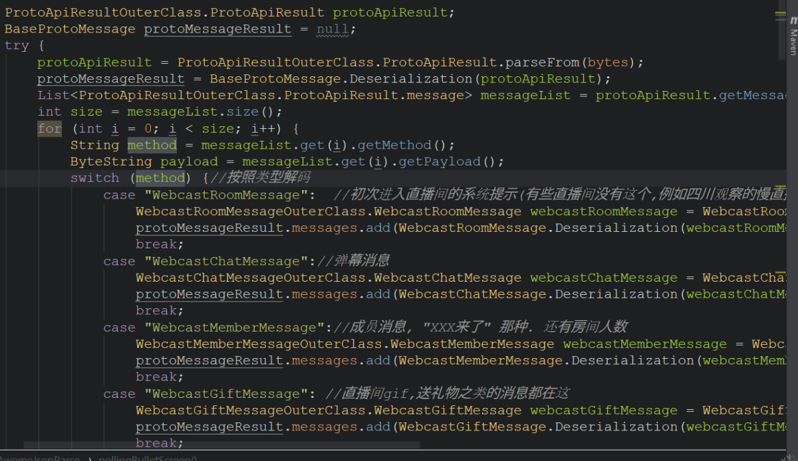Click the highlighted 'for' keyword
The width and height of the screenshot is (798, 461).
point(49,128)
